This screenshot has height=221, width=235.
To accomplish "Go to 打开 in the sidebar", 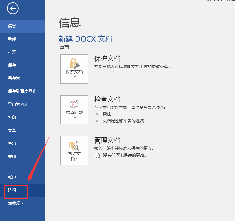I will (x=12, y=52).
